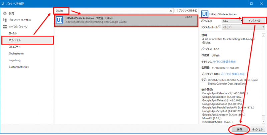Click MimeKit dependency entry
The image size is (267, 135).
212,118
